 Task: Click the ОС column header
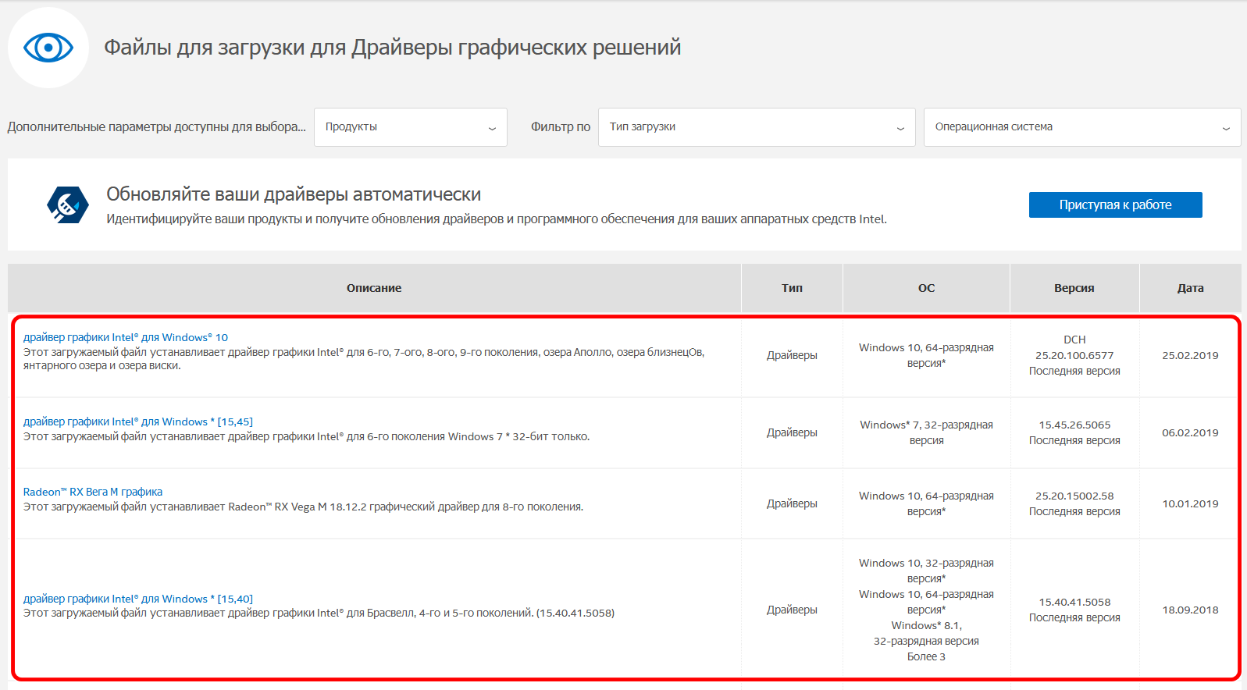point(926,288)
